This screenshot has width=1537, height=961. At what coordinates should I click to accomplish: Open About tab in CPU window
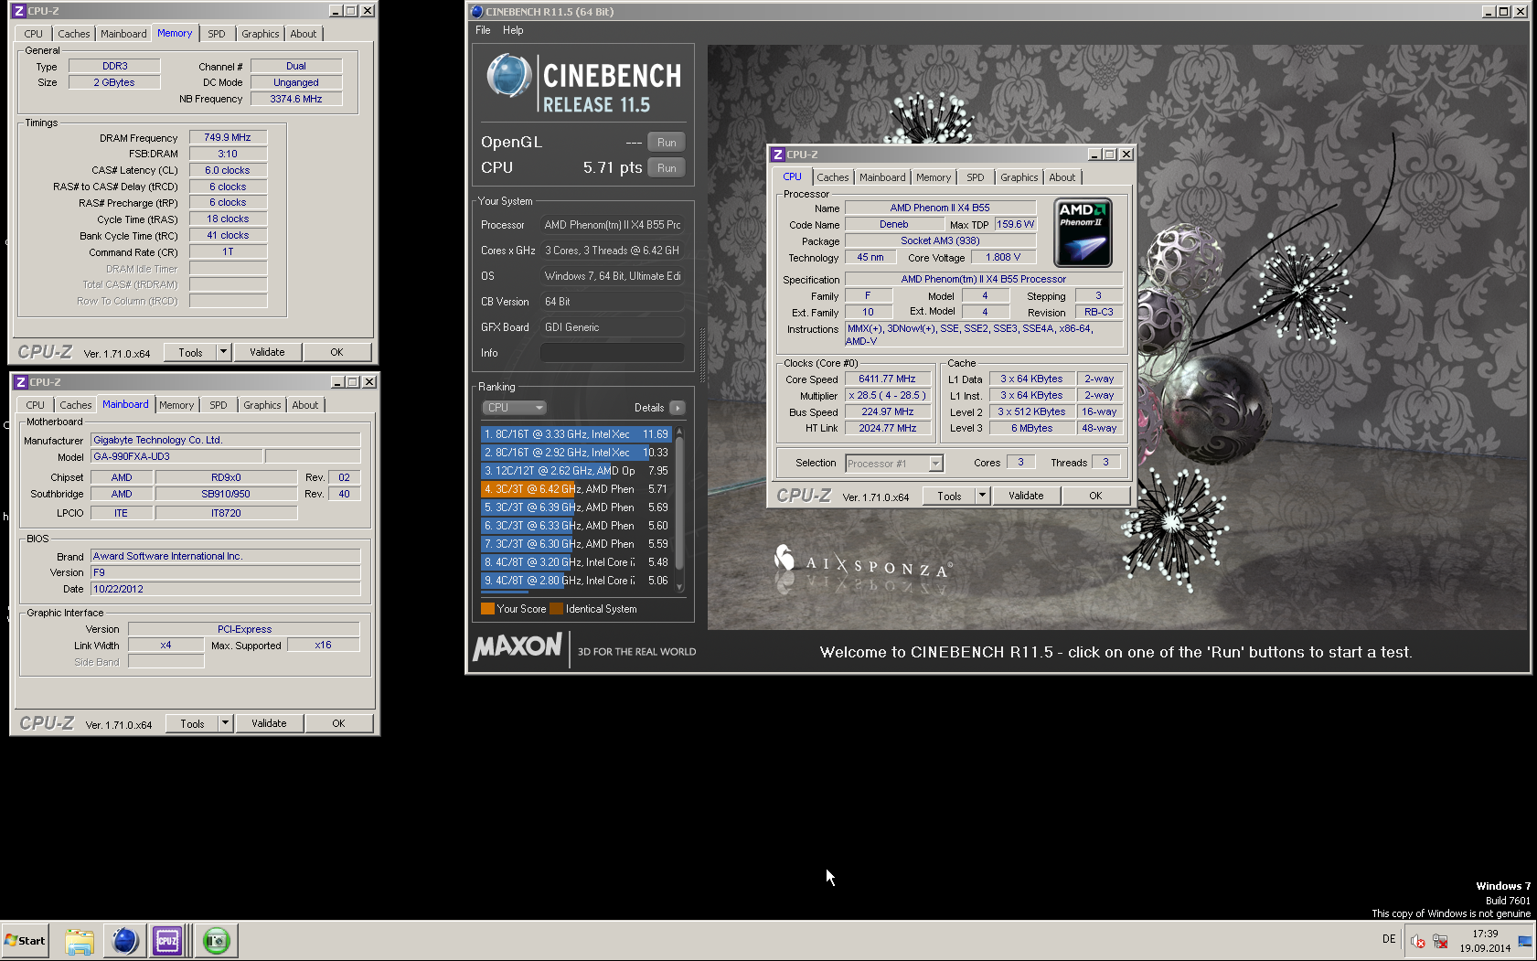1062,177
